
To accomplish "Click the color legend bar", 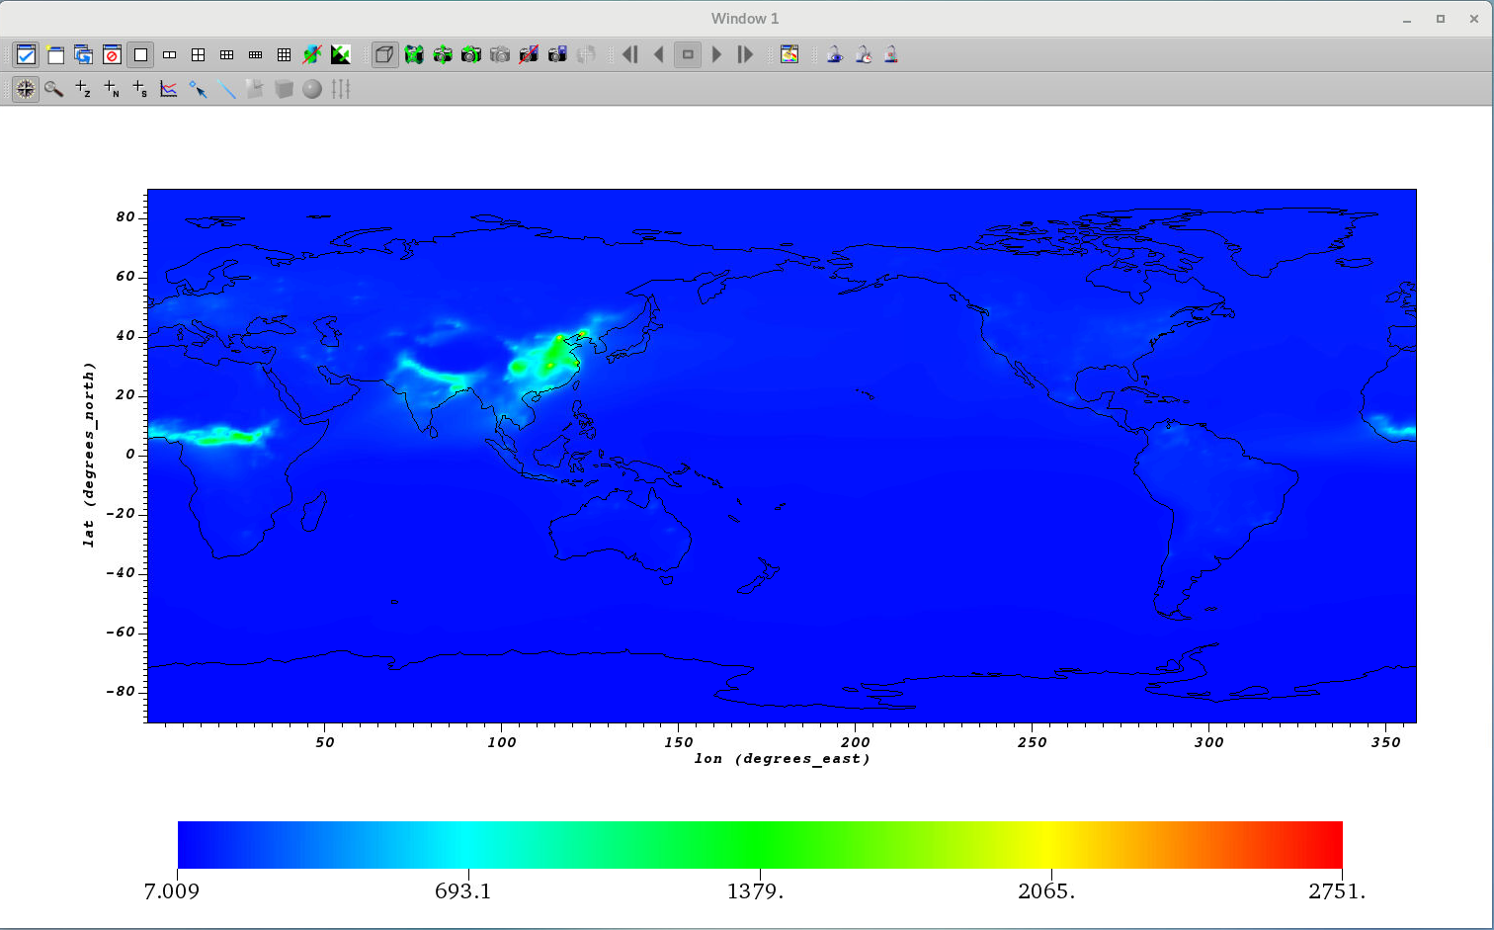I will (759, 845).
